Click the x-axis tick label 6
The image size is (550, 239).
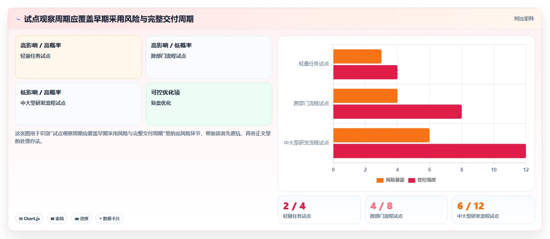pos(430,170)
